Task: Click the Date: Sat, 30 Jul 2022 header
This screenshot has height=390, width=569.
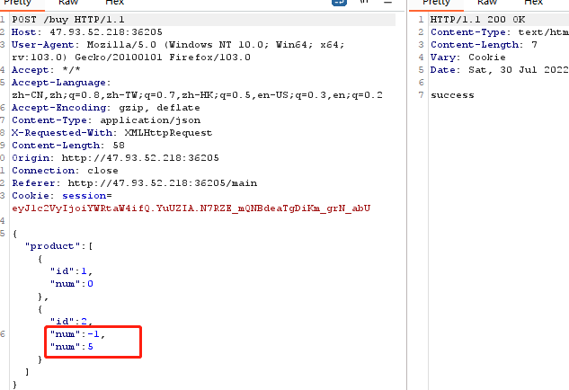Action: pos(499,70)
